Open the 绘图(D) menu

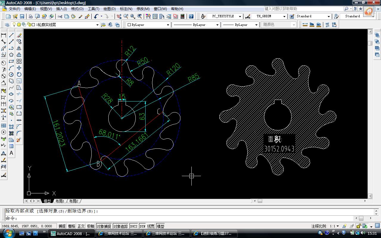110,9
